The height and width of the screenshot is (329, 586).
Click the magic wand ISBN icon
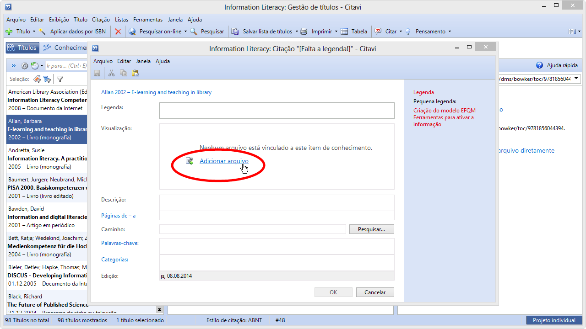[x=43, y=32]
